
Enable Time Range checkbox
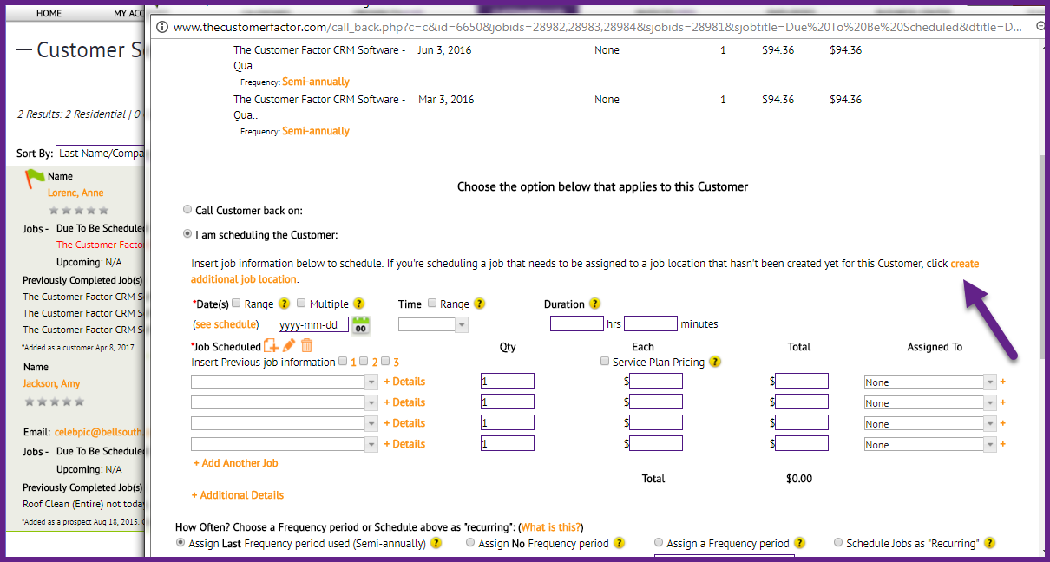click(x=432, y=304)
